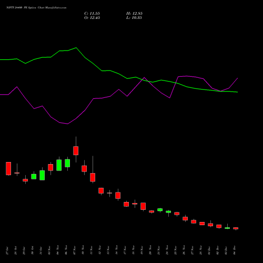Select the red candle above 19 Nov
Image resolution: width=263 pixels, height=263 pixels.
pyautogui.click(x=143, y=206)
